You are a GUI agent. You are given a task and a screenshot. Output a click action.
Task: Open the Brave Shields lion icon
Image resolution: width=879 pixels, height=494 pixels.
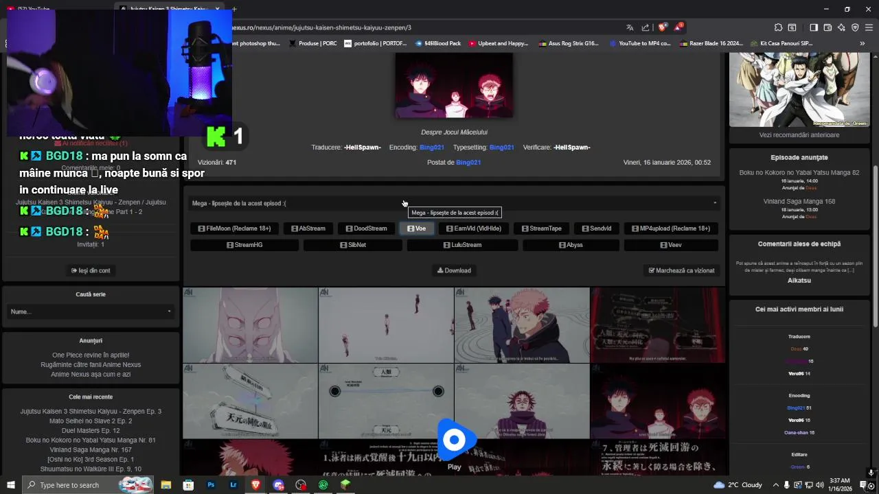point(662,27)
